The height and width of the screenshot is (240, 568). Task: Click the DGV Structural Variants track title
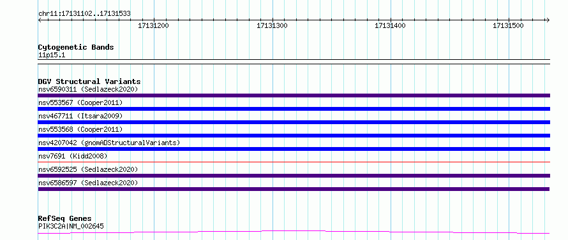click(x=89, y=81)
